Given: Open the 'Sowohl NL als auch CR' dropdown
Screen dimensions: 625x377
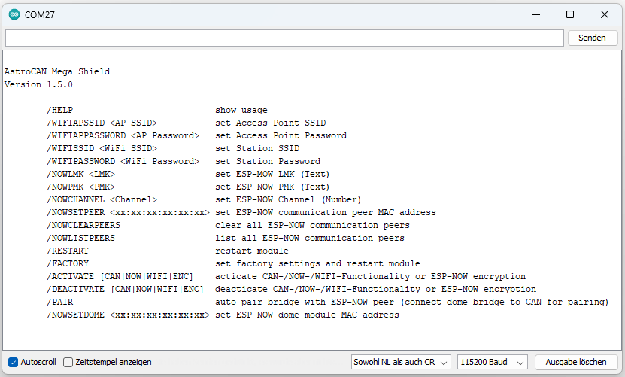Looking at the screenshot, I should click(x=401, y=362).
